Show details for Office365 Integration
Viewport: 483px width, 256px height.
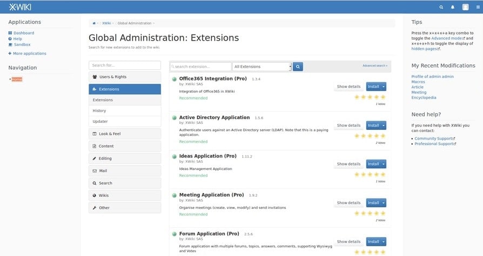[348, 87]
